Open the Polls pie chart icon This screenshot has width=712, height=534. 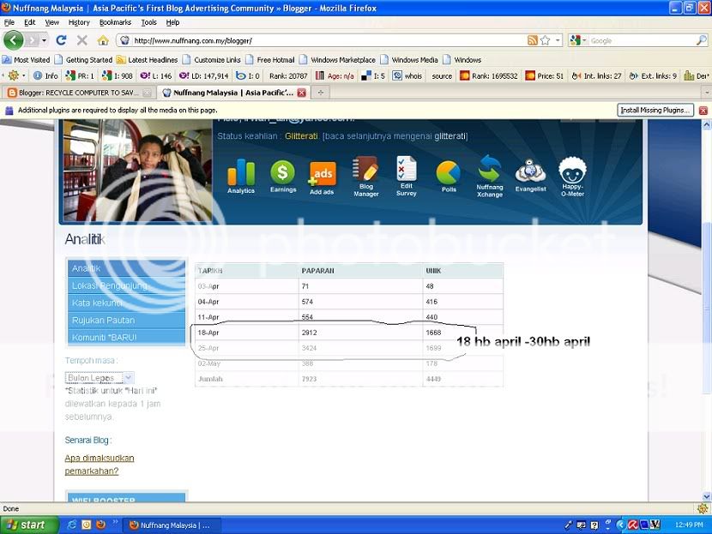click(x=449, y=176)
